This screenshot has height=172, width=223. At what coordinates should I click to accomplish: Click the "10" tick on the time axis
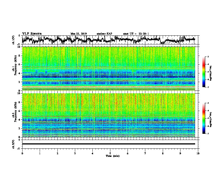[198, 153]
